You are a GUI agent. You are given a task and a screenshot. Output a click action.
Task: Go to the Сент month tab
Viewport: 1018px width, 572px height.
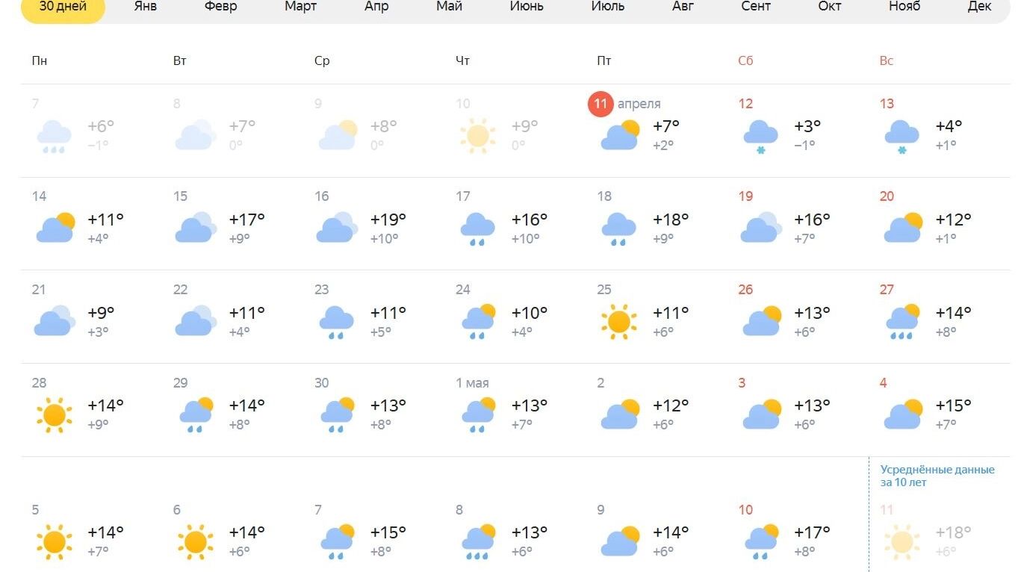click(756, 7)
